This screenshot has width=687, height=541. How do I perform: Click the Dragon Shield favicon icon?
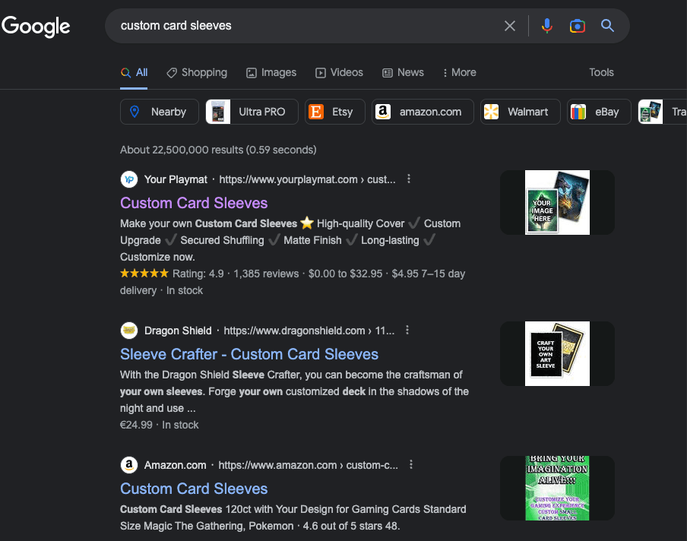click(x=129, y=331)
